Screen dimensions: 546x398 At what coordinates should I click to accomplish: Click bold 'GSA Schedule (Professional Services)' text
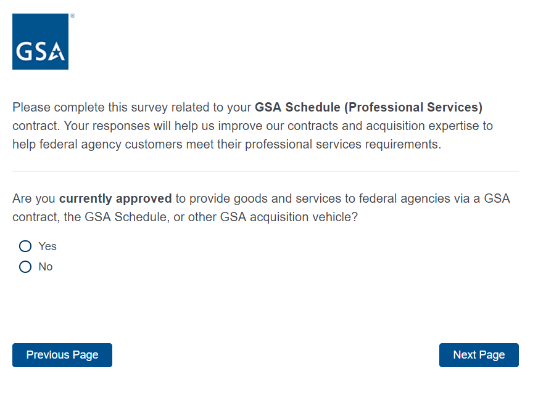(368, 107)
